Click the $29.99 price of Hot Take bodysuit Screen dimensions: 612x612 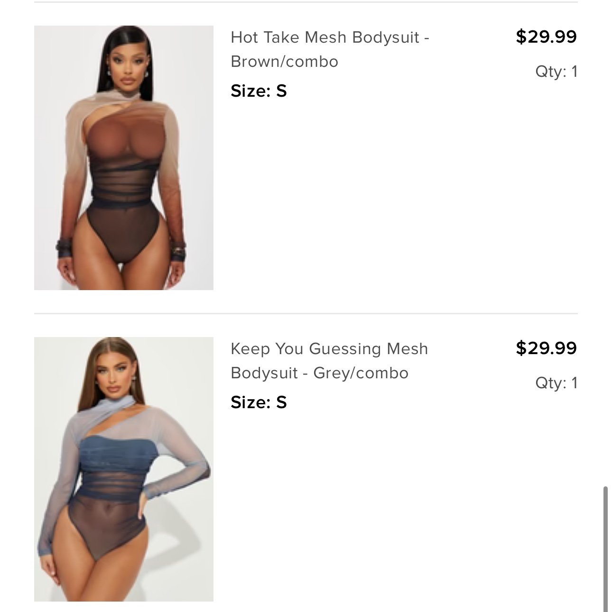tap(546, 37)
